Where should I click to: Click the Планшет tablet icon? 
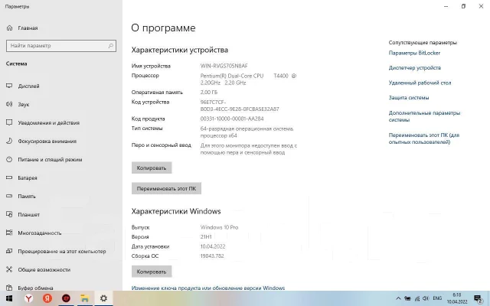(x=9, y=214)
